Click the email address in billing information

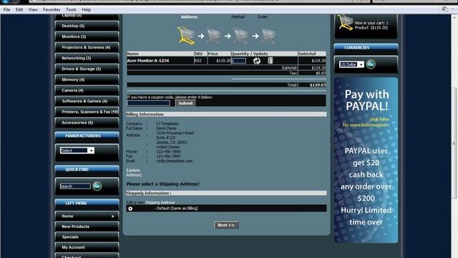pos(175,161)
